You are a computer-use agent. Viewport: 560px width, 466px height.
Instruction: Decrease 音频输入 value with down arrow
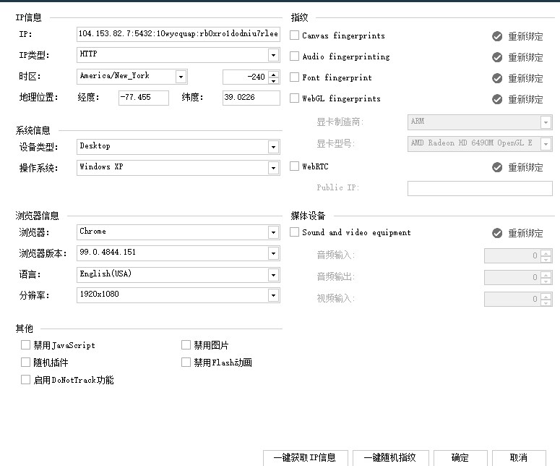(546, 259)
